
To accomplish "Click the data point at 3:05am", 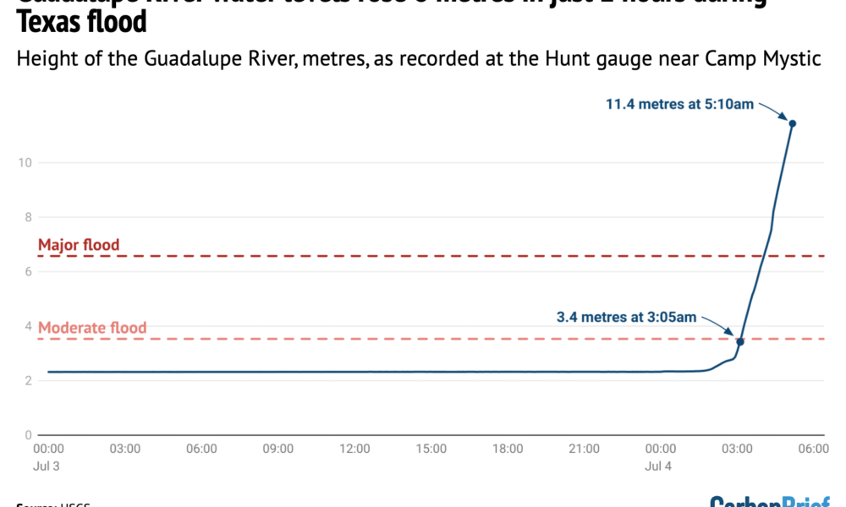I will coord(740,341).
